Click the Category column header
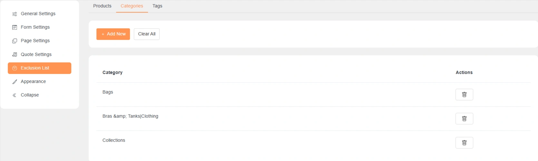 click(112, 73)
